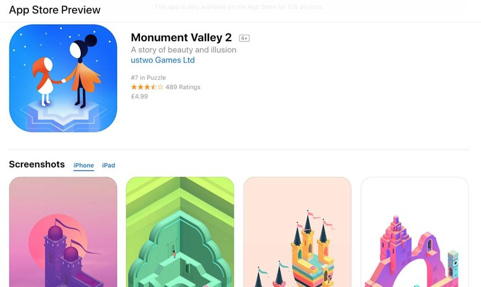Viewport: 481px width, 287px height.
Task: Click the 4+ age rating badge
Action: (x=244, y=38)
